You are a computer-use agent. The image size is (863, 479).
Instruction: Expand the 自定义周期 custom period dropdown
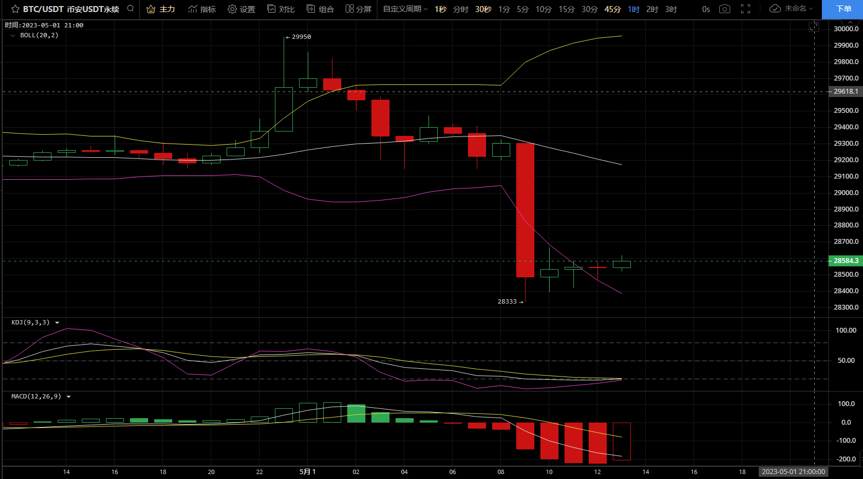point(405,9)
